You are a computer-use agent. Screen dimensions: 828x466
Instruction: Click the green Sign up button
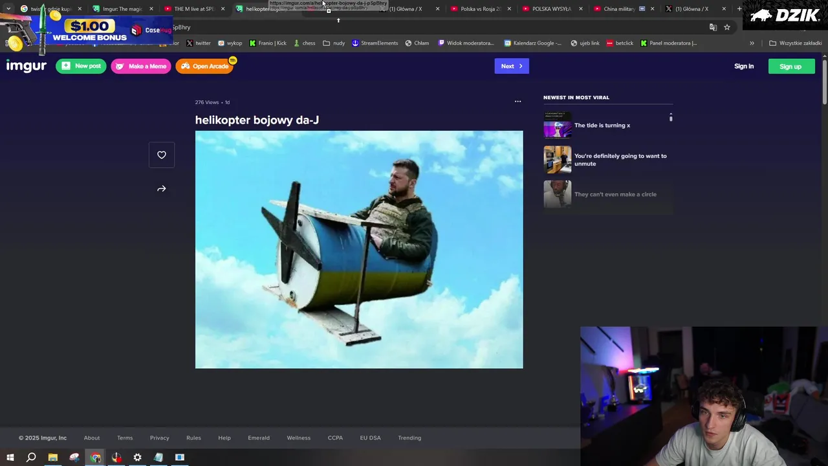[792, 66]
